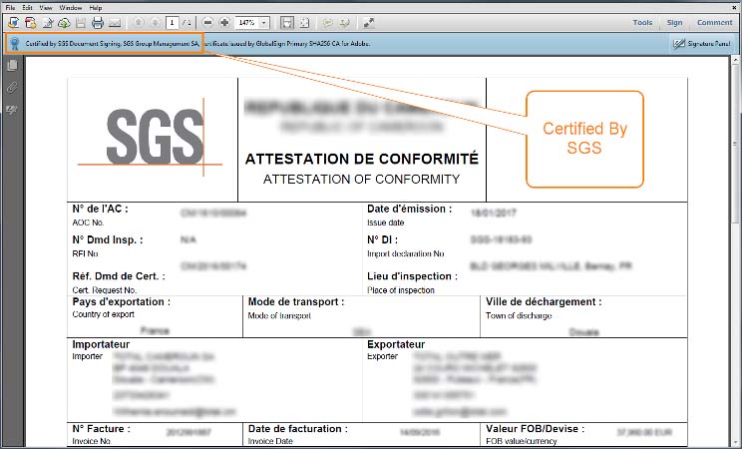Select the fit one full page icon
Screen dimensions: 742x449
click(305, 22)
